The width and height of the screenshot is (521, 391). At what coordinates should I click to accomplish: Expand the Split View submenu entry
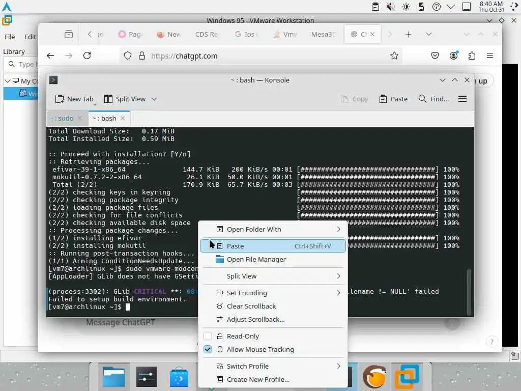click(273, 276)
